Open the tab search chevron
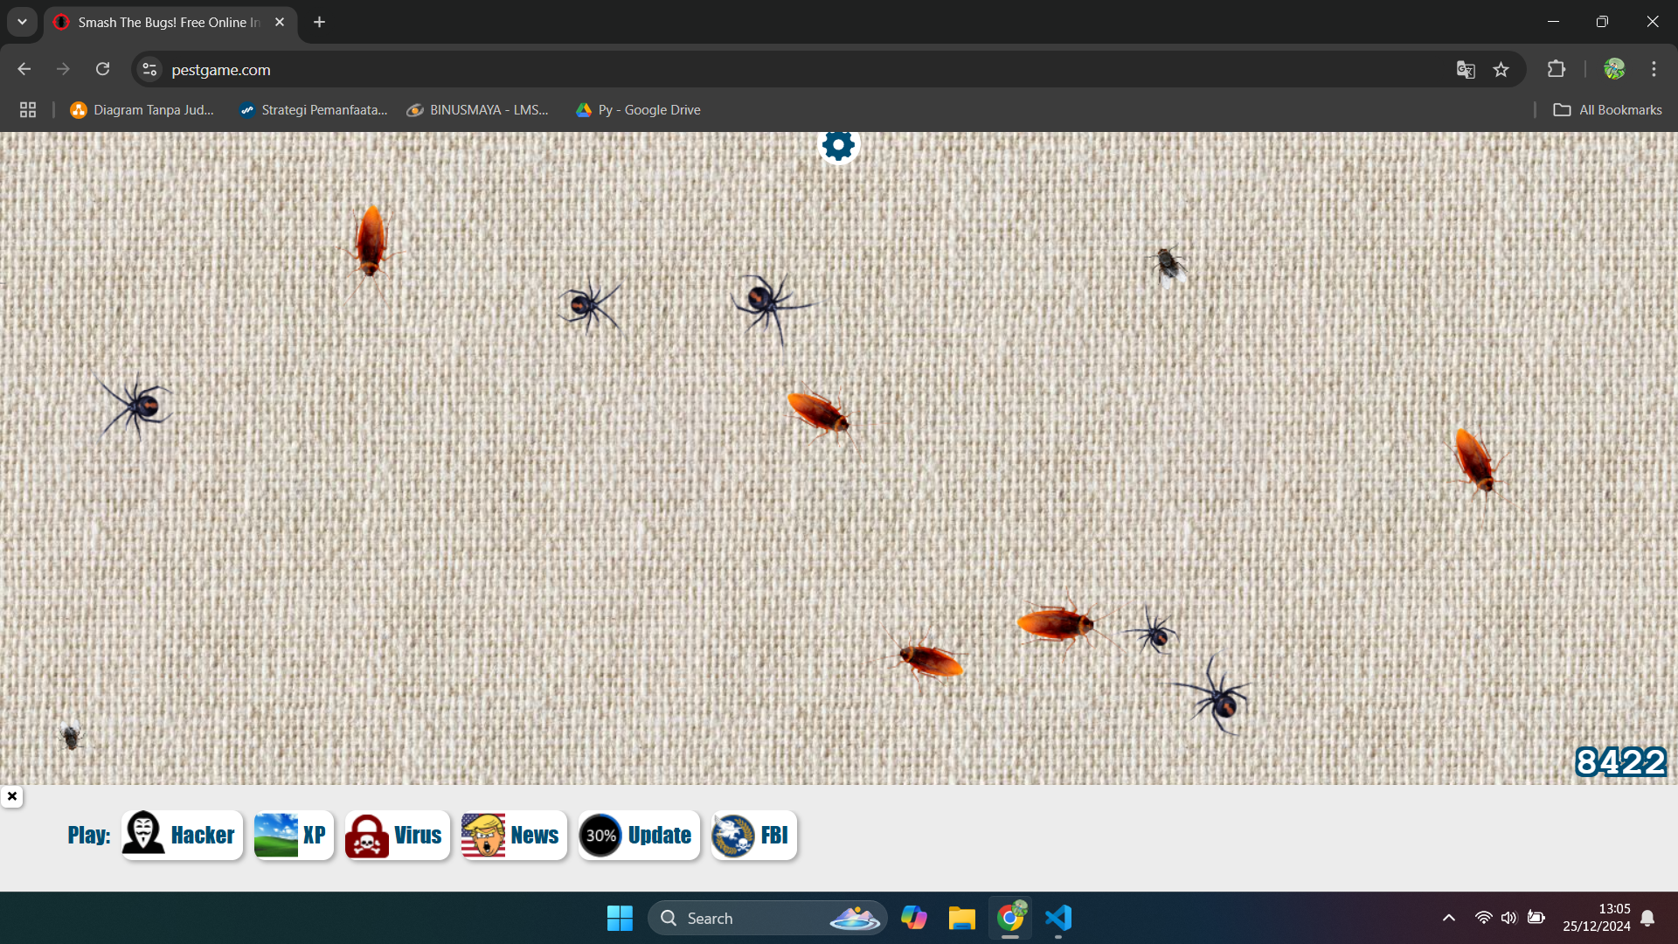1678x944 pixels. coord(22,21)
